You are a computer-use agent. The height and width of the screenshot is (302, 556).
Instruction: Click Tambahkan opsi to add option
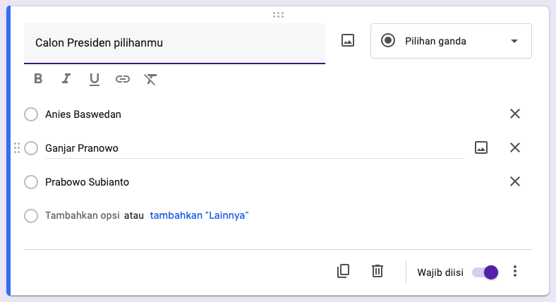tap(83, 215)
